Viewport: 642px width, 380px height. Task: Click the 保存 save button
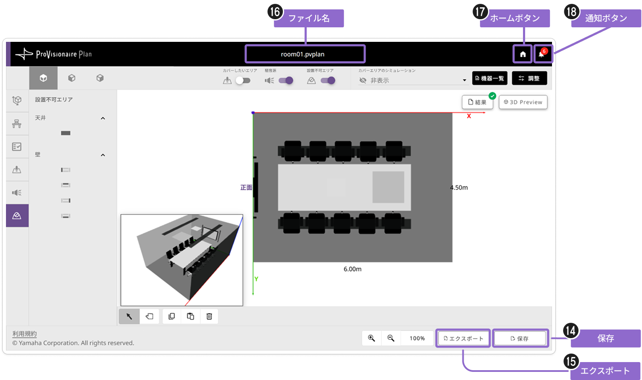pyautogui.click(x=520, y=338)
